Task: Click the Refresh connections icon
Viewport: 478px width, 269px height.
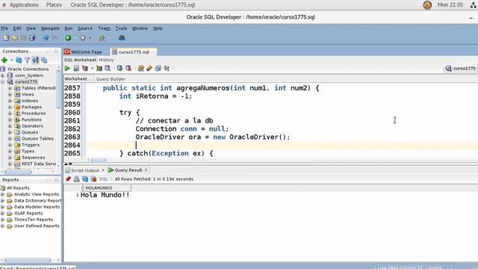Action: (19, 60)
